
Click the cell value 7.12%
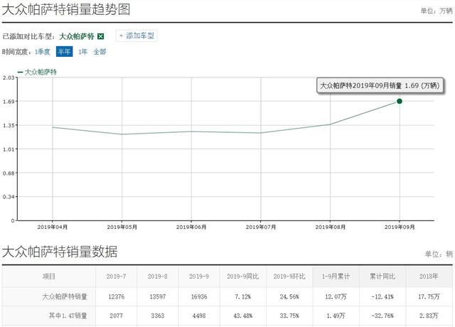coord(243,296)
